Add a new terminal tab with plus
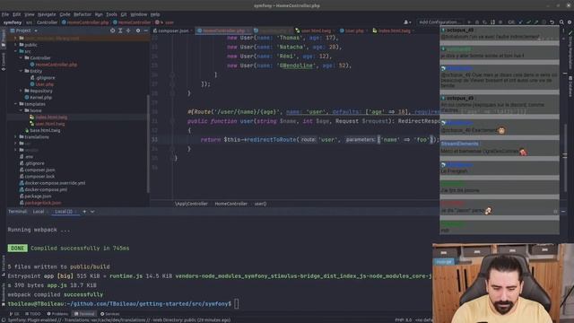This screenshot has width=574, height=323. click(84, 212)
